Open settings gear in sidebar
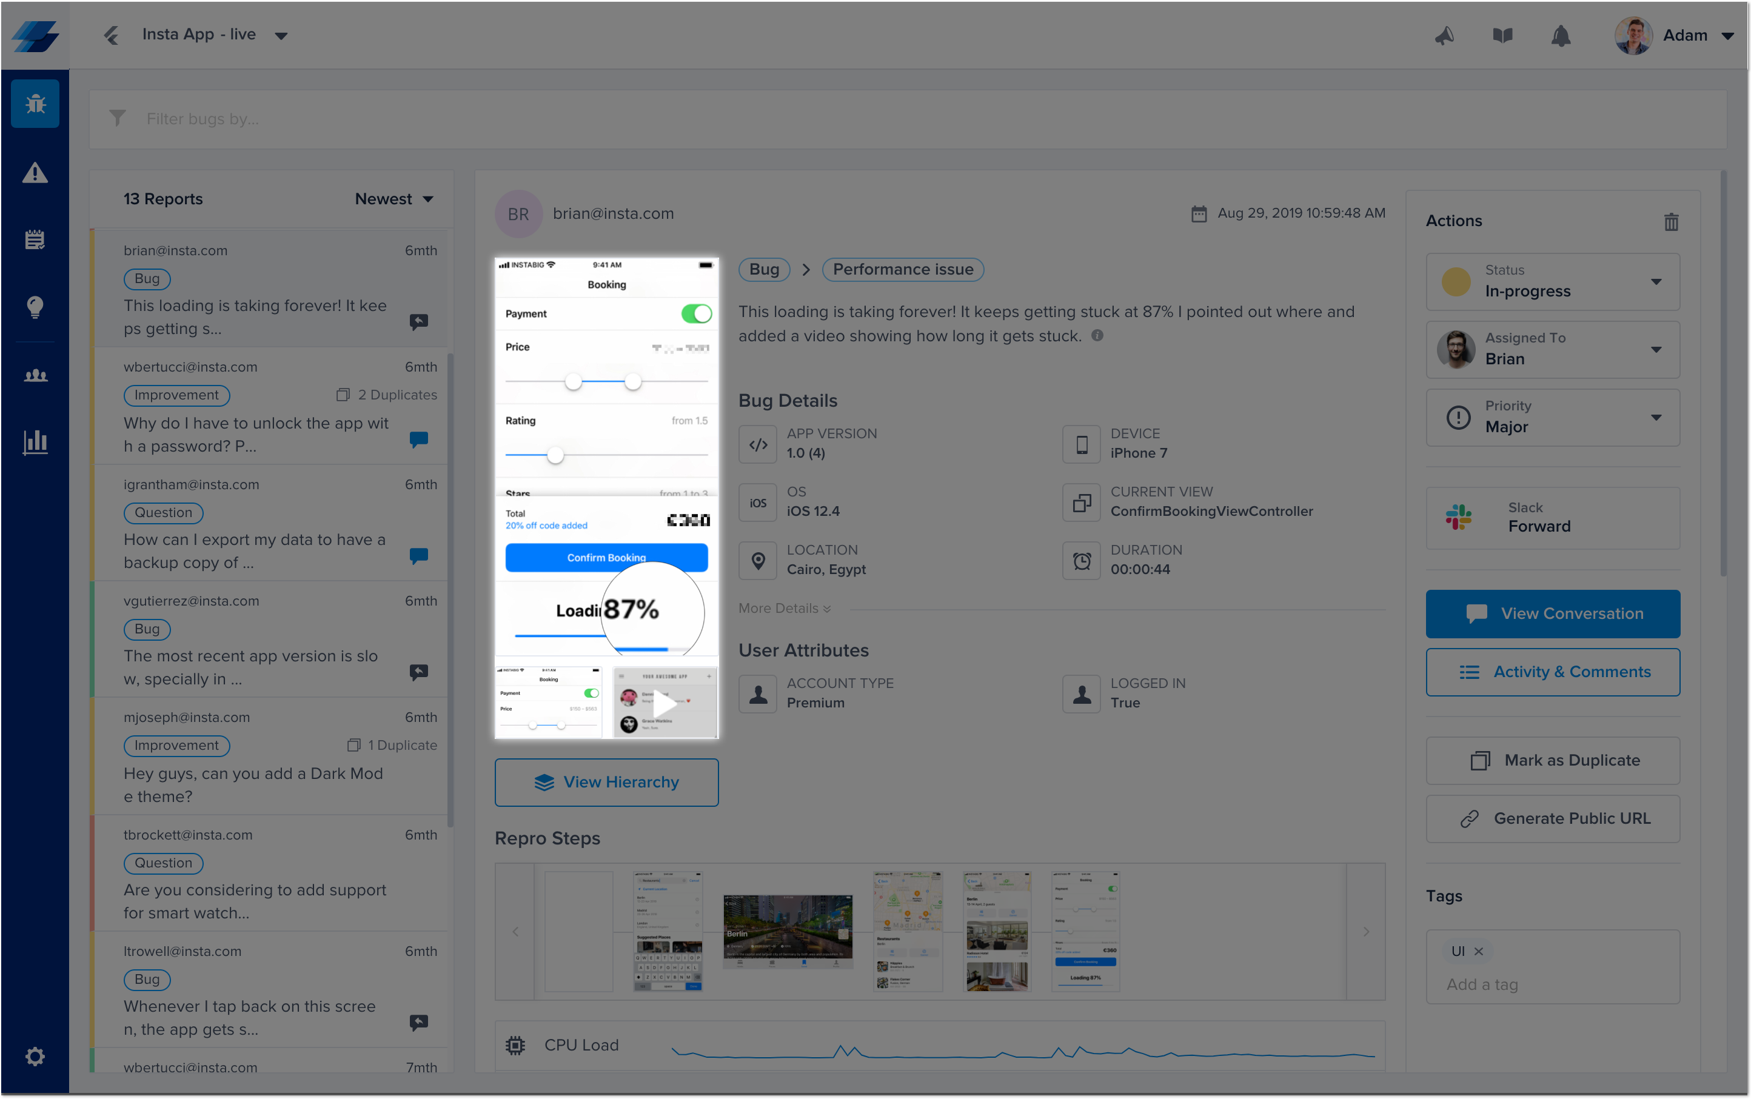This screenshot has height=1099, width=1751. click(35, 1056)
